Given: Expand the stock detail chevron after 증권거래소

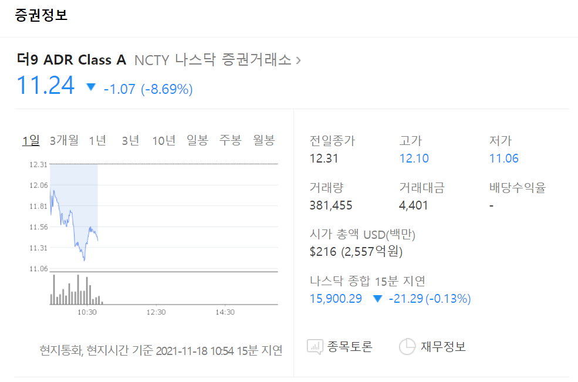Looking at the screenshot, I should 298,60.
